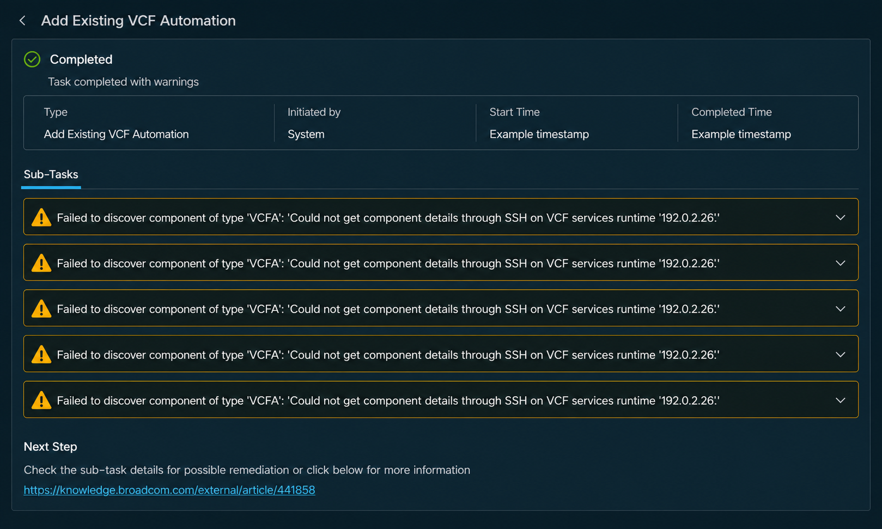This screenshot has height=529, width=882.
Task: Click the warning triangle on the second sub-task
Action: [41, 263]
